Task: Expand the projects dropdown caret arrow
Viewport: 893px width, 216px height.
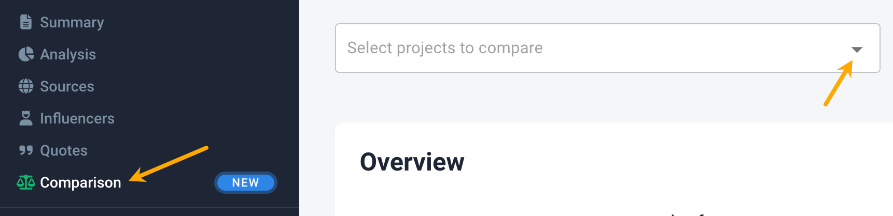Action: point(857,50)
